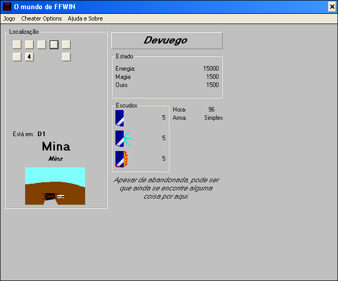The image size is (338, 281).
Task: Click the last map square in second row
Action: point(66,57)
